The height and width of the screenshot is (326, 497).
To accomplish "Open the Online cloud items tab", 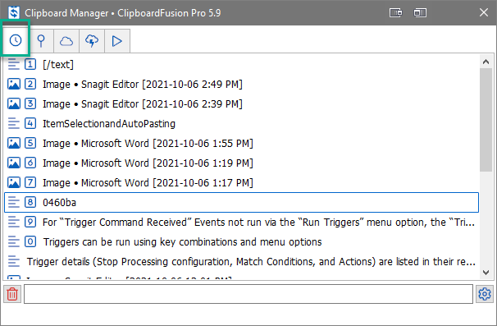I will pos(66,41).
